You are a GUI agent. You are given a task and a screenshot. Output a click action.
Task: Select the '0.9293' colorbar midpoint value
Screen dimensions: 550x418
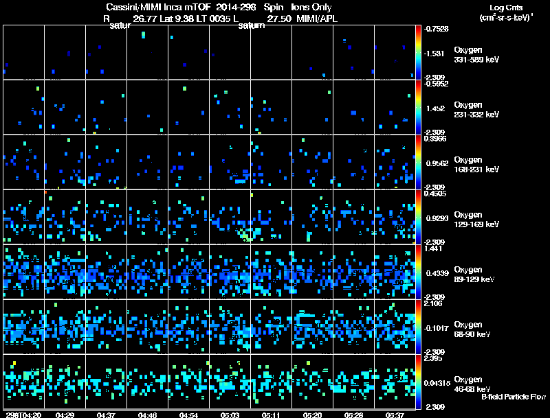tap(437, 218)
